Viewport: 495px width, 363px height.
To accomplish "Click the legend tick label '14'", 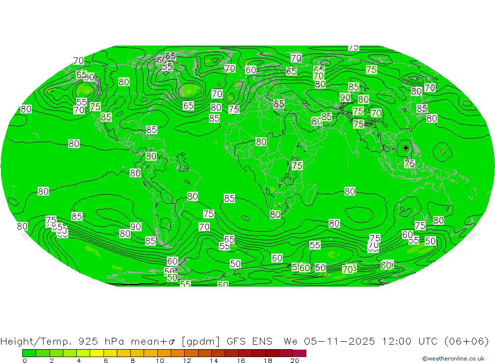I will click(214, 361).
